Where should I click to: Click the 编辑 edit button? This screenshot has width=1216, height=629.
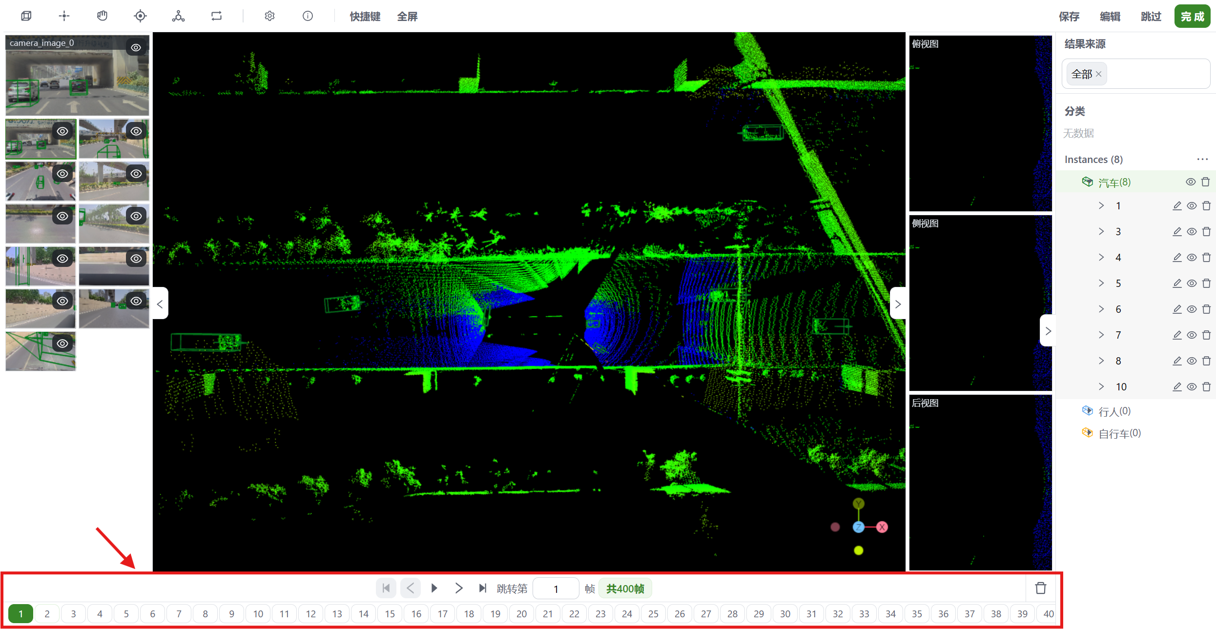point(1110,17)
